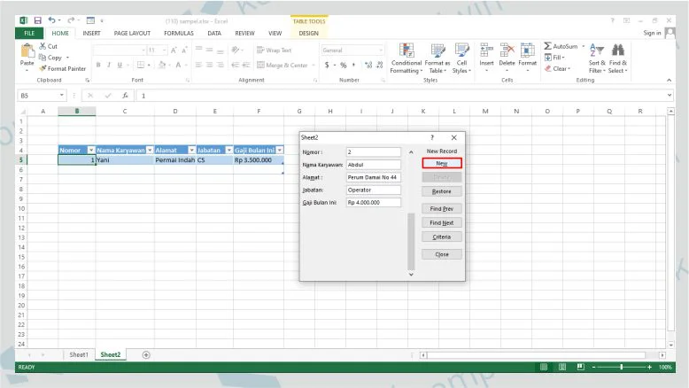Screen dimensions: 689x388
Task: Open the Jabatan column filter dropdown
Action: 228,150
